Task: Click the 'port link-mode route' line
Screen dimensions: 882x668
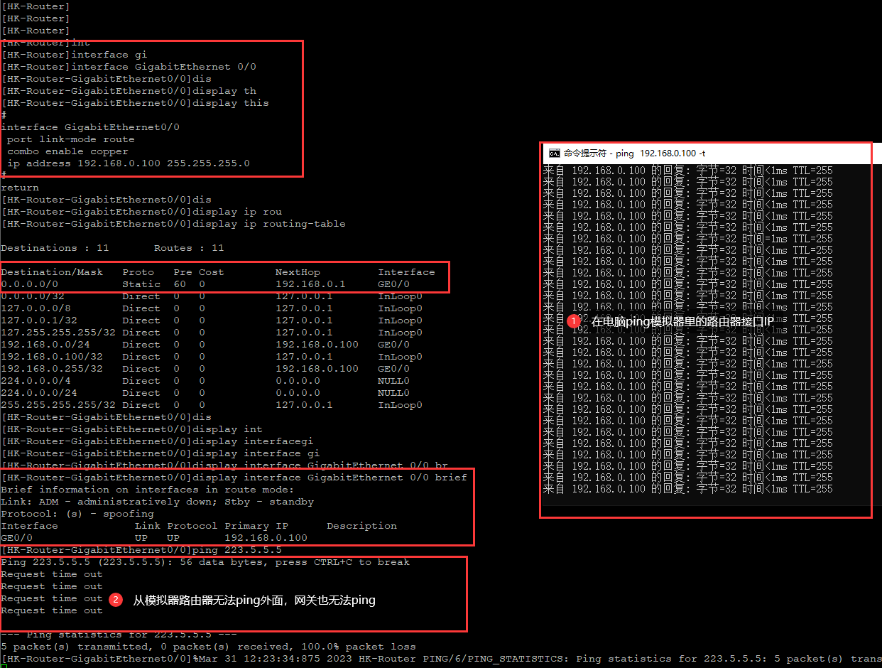Action: pyautogui.click(x=70, y=139)
